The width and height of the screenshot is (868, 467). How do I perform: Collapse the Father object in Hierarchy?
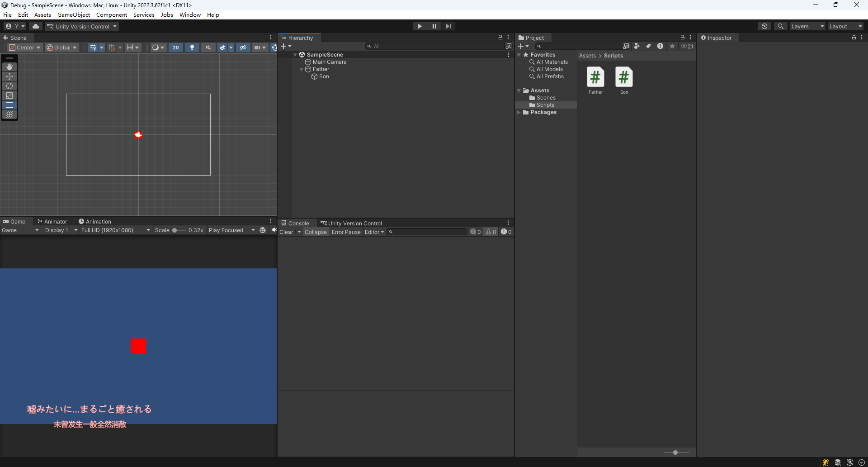302,70
